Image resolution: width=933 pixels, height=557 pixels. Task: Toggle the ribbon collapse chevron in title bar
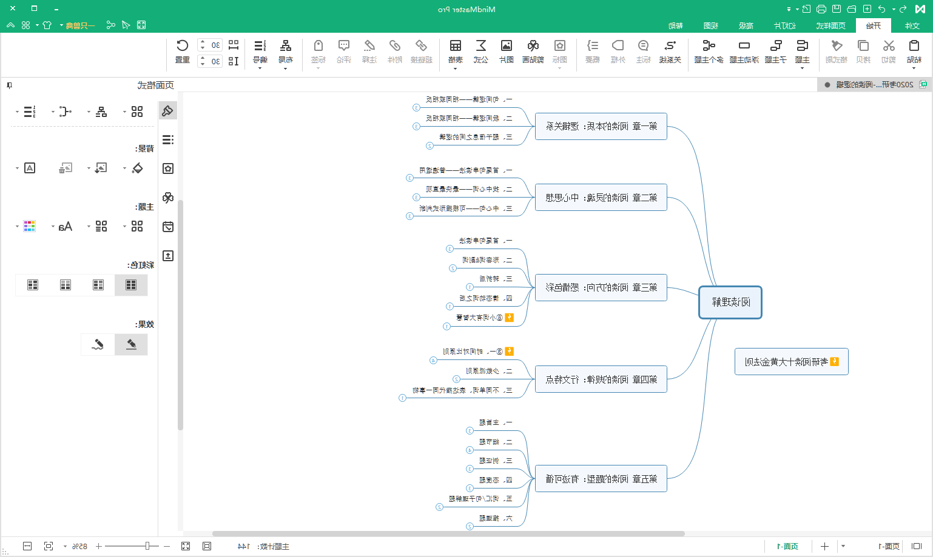[x=10, y=25]
